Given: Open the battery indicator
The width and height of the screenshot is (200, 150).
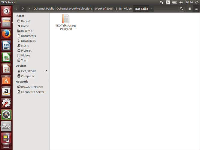Looking at the screenshot, I should click(174, 2).
